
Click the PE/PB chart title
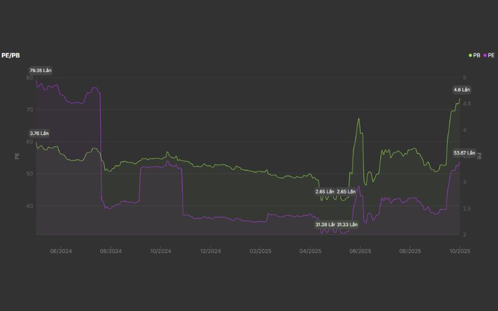pos(10,55)
